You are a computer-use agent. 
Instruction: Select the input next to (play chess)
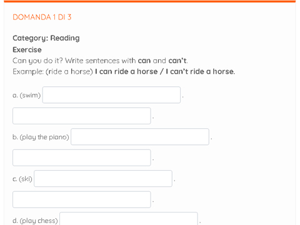tap(129, 219)
